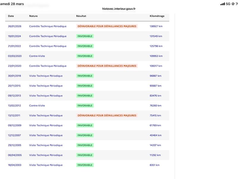Click the FAVORABLE badge for 03/03/2020

coord(85,56)
